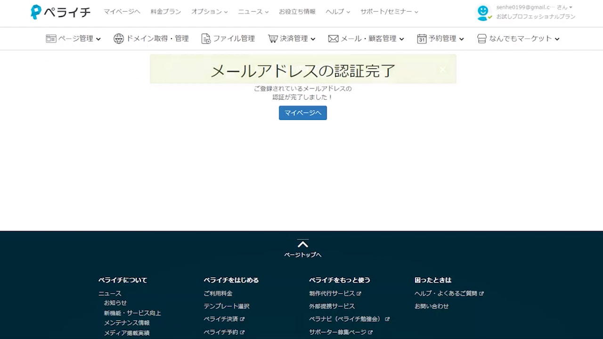Select お役立ち情報 from the top menu
The height and width of the screenshot is (339, 603).
tap(297, 12)
